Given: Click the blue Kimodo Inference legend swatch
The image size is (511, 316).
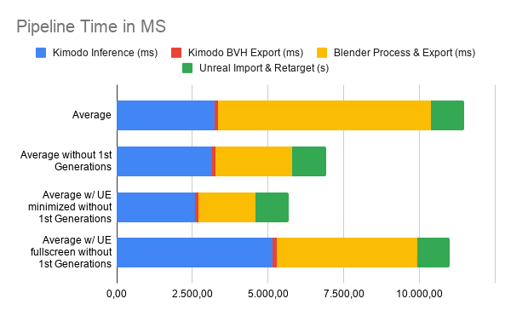Looking at the screenshot, I should (41, 53).
